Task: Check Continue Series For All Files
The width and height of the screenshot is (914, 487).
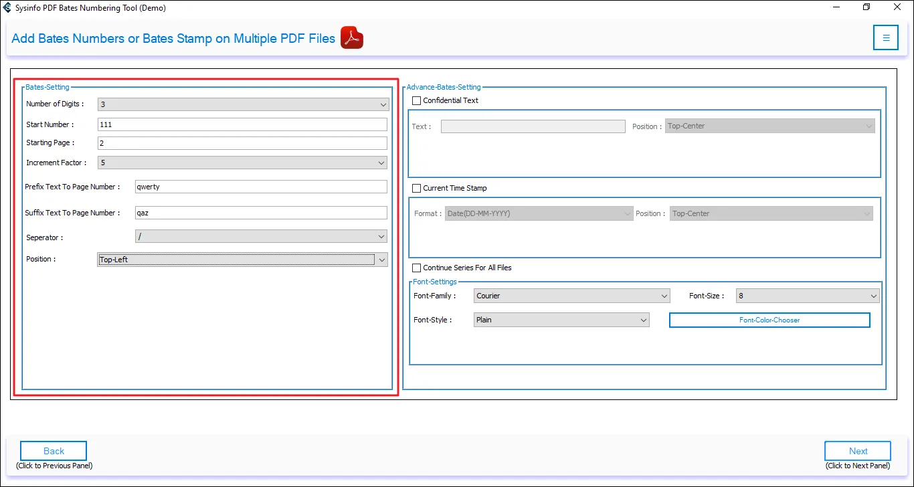Action: coord(417,268)
